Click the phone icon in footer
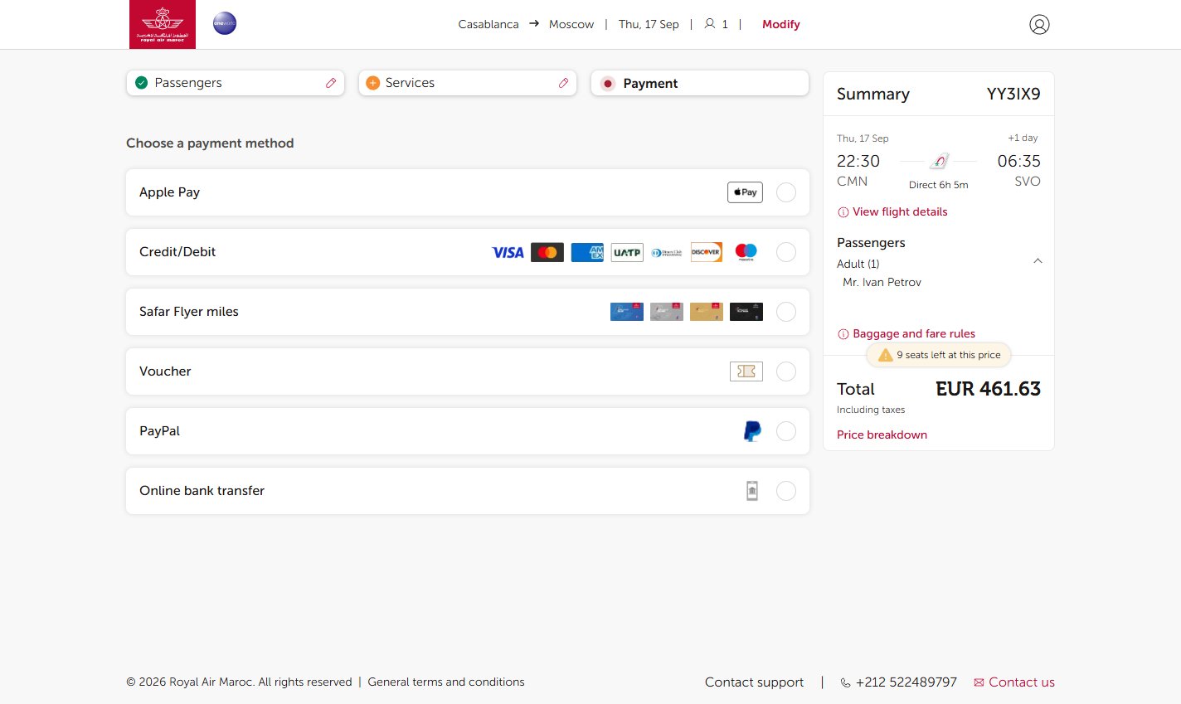This screenshot has height=704, width=1181. pyautogui.click(x=845, y=682)
